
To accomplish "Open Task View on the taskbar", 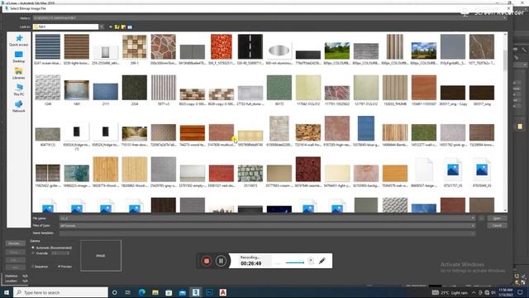I will point(128,292).
